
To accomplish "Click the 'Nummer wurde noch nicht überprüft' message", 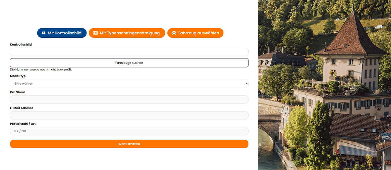I will 41,69.
